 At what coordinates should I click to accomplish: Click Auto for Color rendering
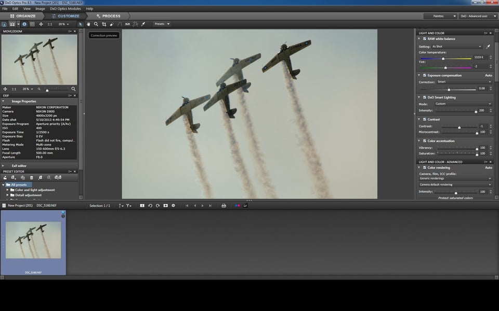click(488, 167)
